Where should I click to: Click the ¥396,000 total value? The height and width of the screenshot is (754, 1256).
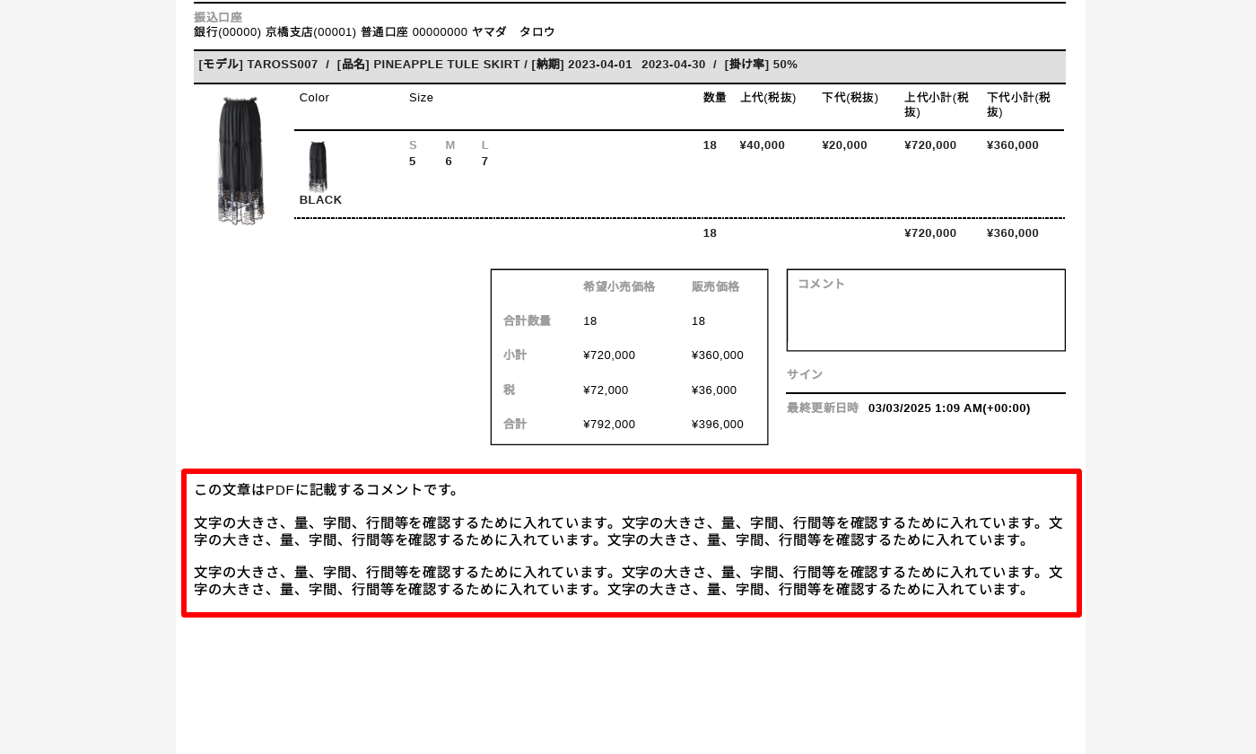pos(718,424)
